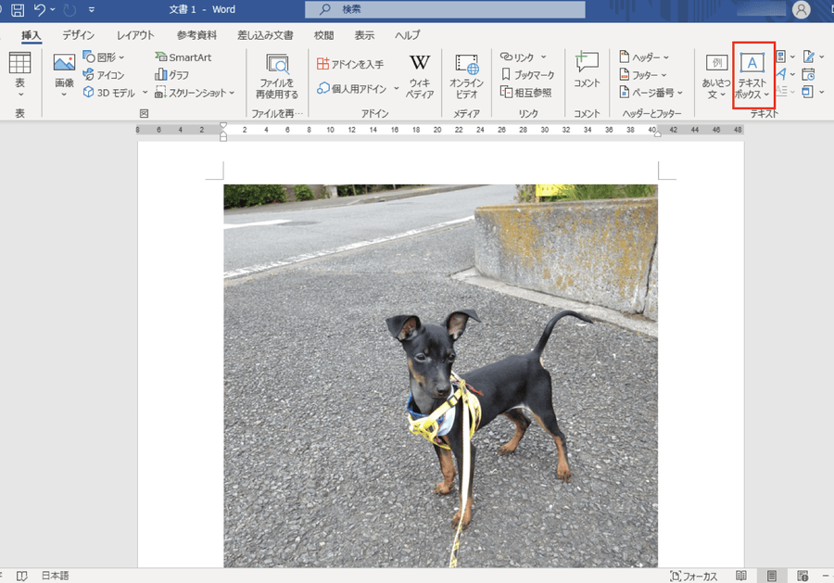Open SmartArt graphic chooser
834x583 pixels.
(183, 57)
